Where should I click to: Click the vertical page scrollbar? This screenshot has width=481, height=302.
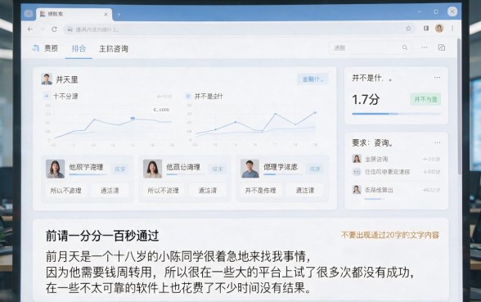click(459, 106)
